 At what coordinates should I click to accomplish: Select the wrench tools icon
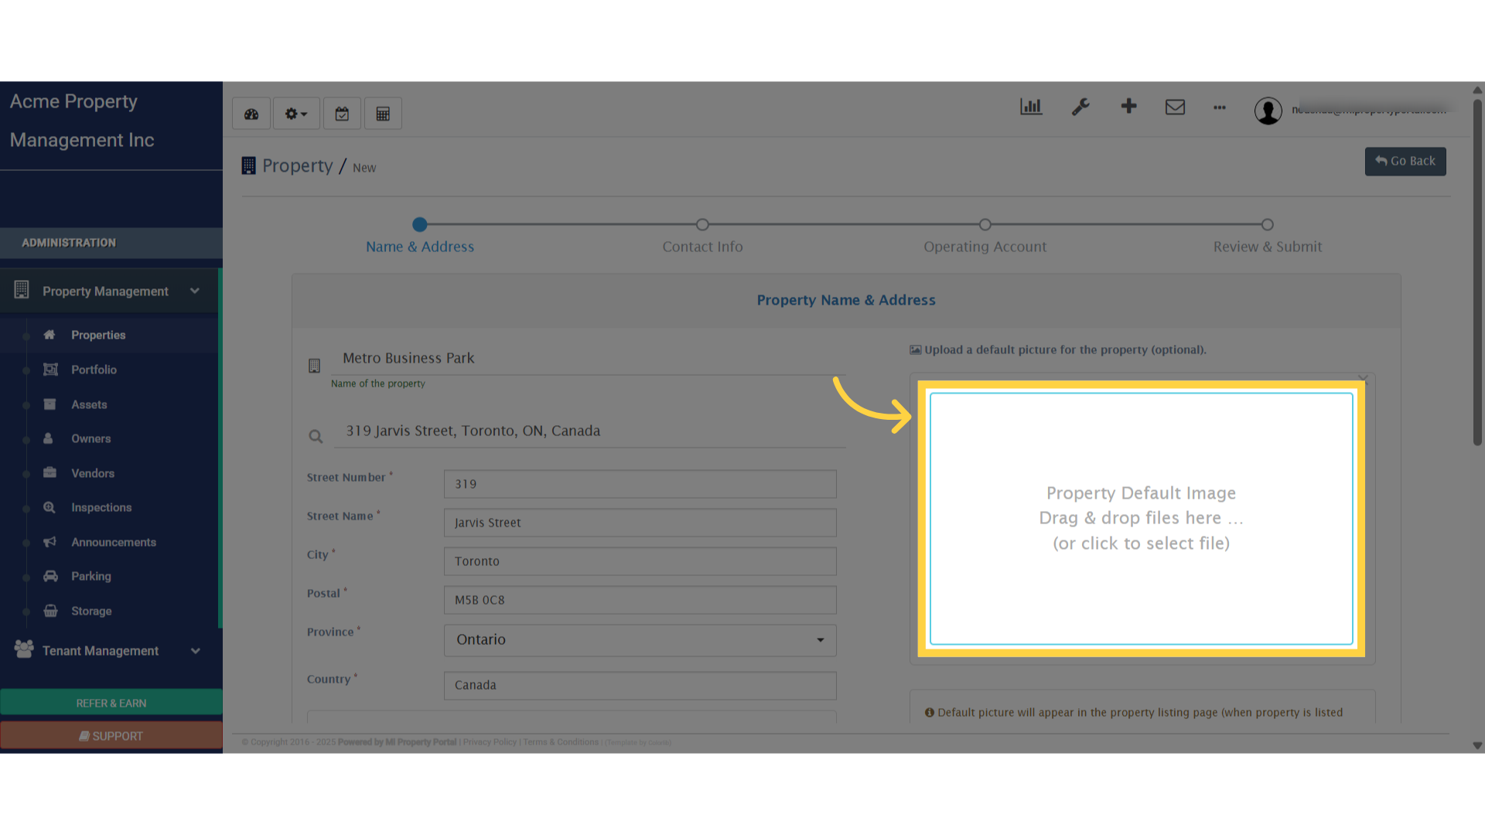click(x=1080, y=107)
